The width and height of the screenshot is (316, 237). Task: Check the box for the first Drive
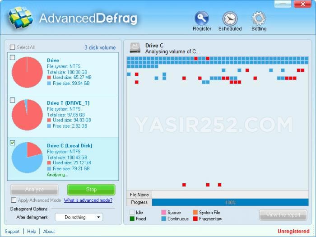tap(13, 57)
